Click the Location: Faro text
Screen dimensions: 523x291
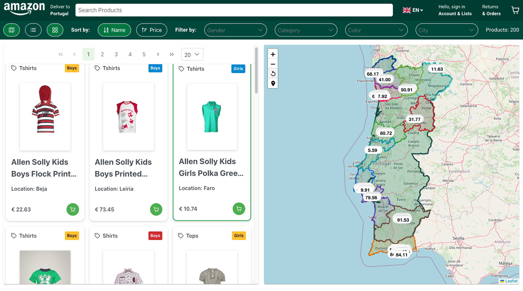tap(197, 188)
